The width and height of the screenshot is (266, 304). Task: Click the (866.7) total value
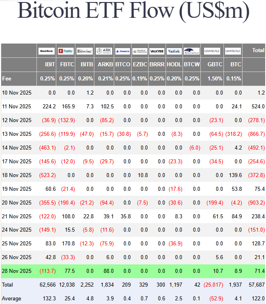point(257,134)
